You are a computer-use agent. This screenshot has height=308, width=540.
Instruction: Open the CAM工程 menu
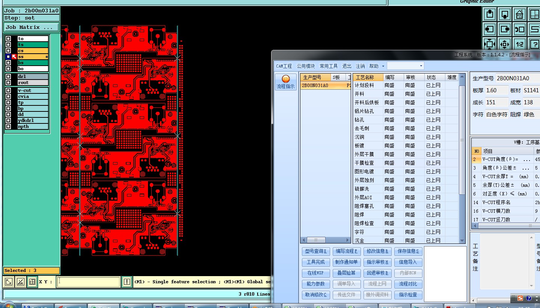coord(284,66)
